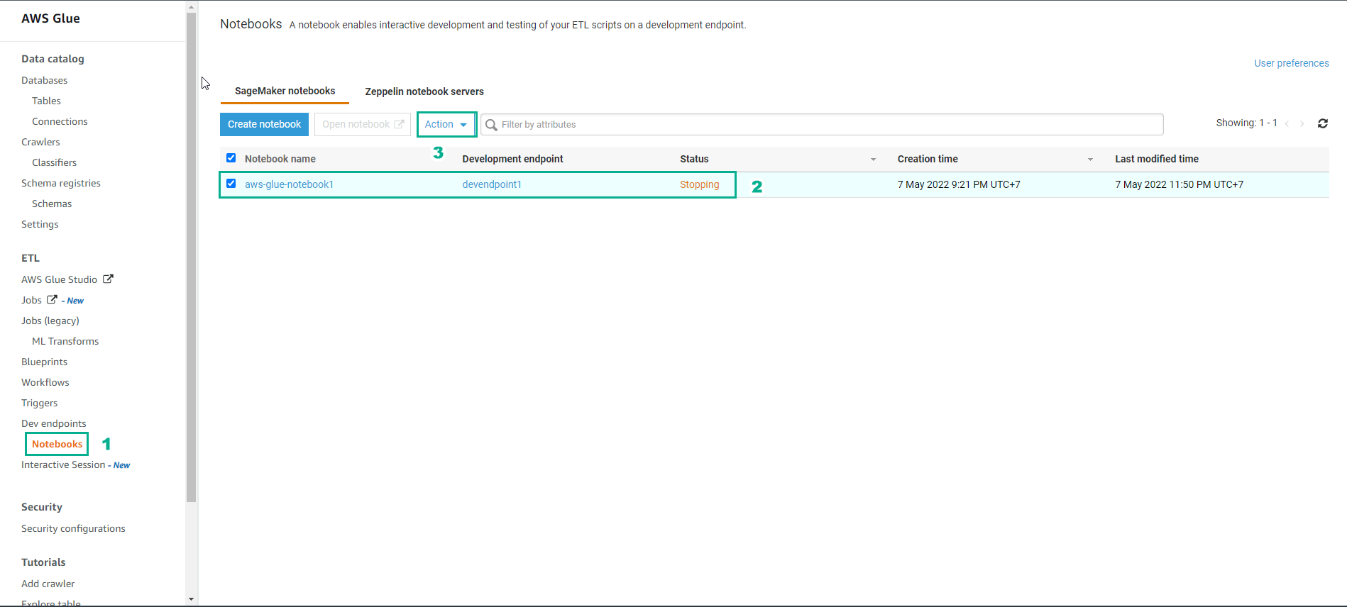Click the 7 May 2022 9:21 PM creation time
1347x607 pixels.
tap(959, 184)
